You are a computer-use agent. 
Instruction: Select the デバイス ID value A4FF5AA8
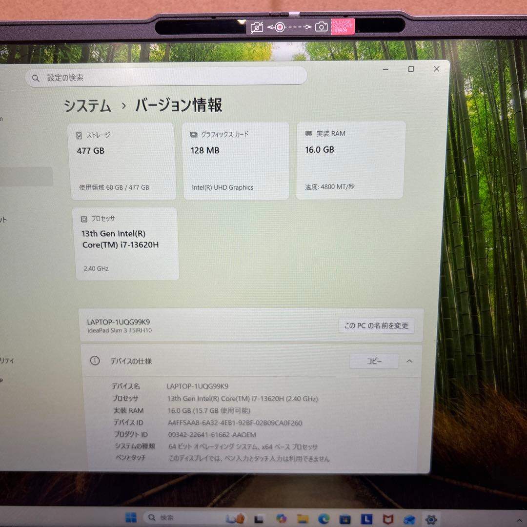(235, 423)
